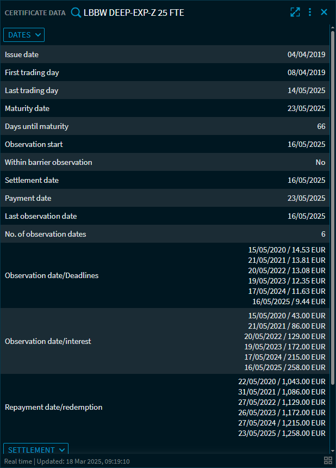This screenshot has height=468, width=336.
Task: Toggle the CERTIFICATE DATA panel header
Action: click(x=35, y=12)
